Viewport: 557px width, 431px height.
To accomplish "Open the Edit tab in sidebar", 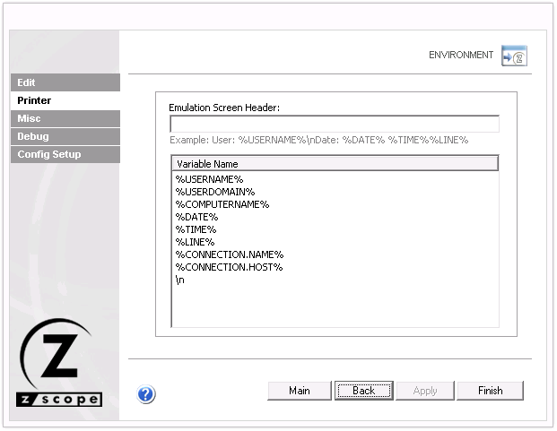I will click(65, 82).
